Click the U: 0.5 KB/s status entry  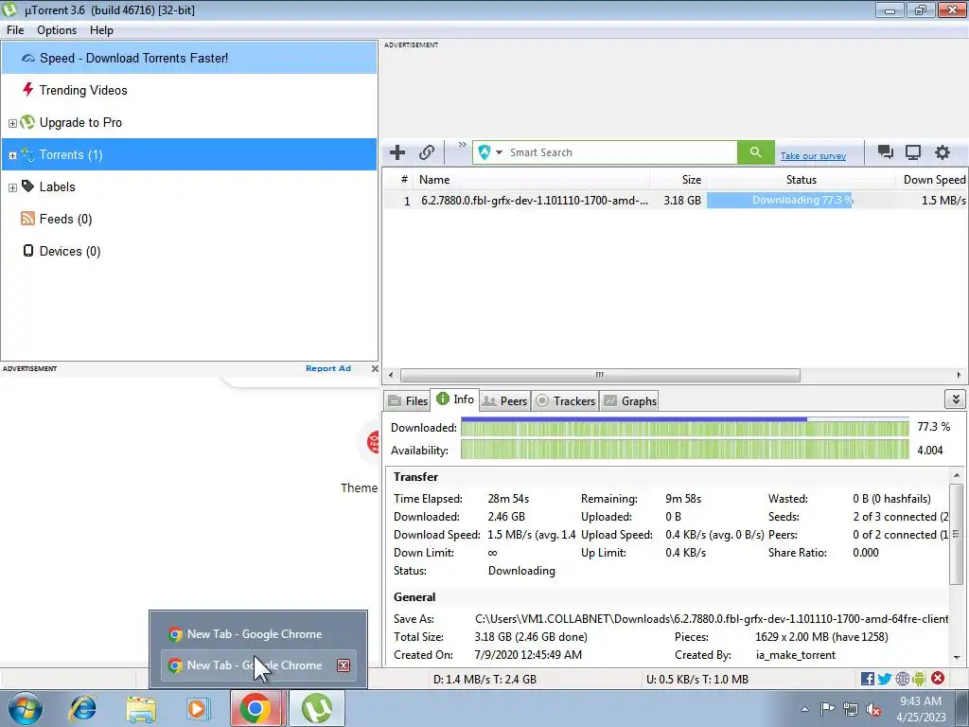point(697,679)
